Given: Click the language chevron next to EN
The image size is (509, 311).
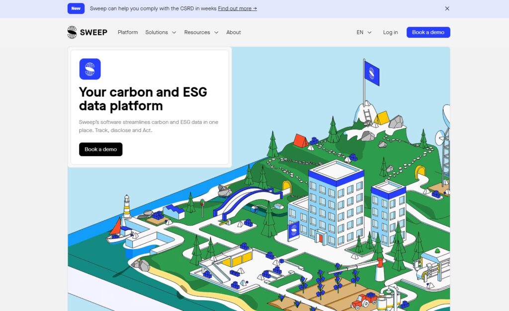Looking at the screenshot, I should [x=369, y=32].
